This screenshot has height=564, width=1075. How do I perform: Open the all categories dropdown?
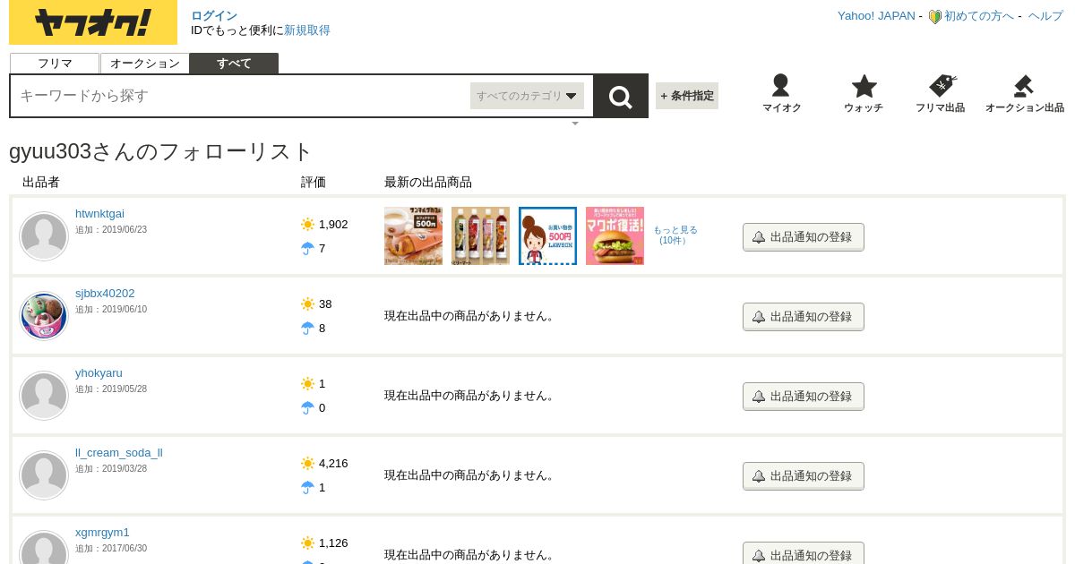pyautogui.click(x=527, y=96)
